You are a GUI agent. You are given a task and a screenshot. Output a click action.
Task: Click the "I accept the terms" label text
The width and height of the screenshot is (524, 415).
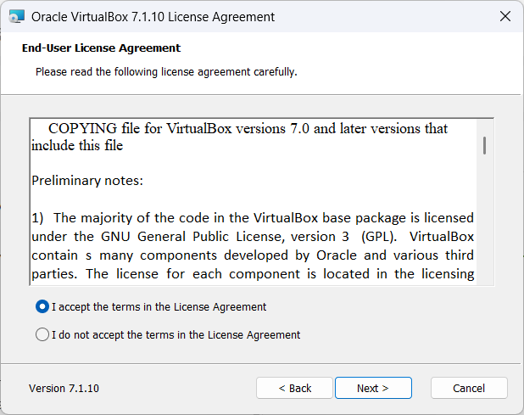(x=159, y=307)
